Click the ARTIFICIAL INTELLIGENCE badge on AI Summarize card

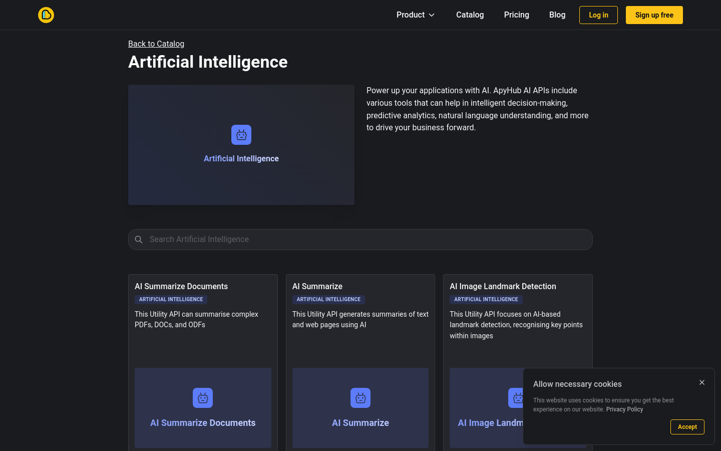328,299
